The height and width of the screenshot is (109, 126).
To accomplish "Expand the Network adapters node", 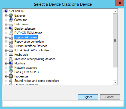I will [6, 68].
